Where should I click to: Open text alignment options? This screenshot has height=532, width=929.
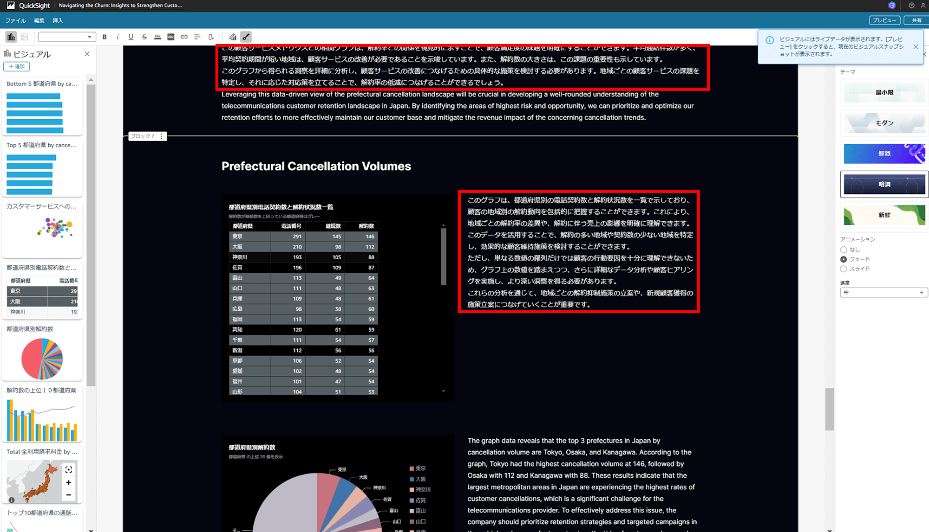(x=197, y=37)
